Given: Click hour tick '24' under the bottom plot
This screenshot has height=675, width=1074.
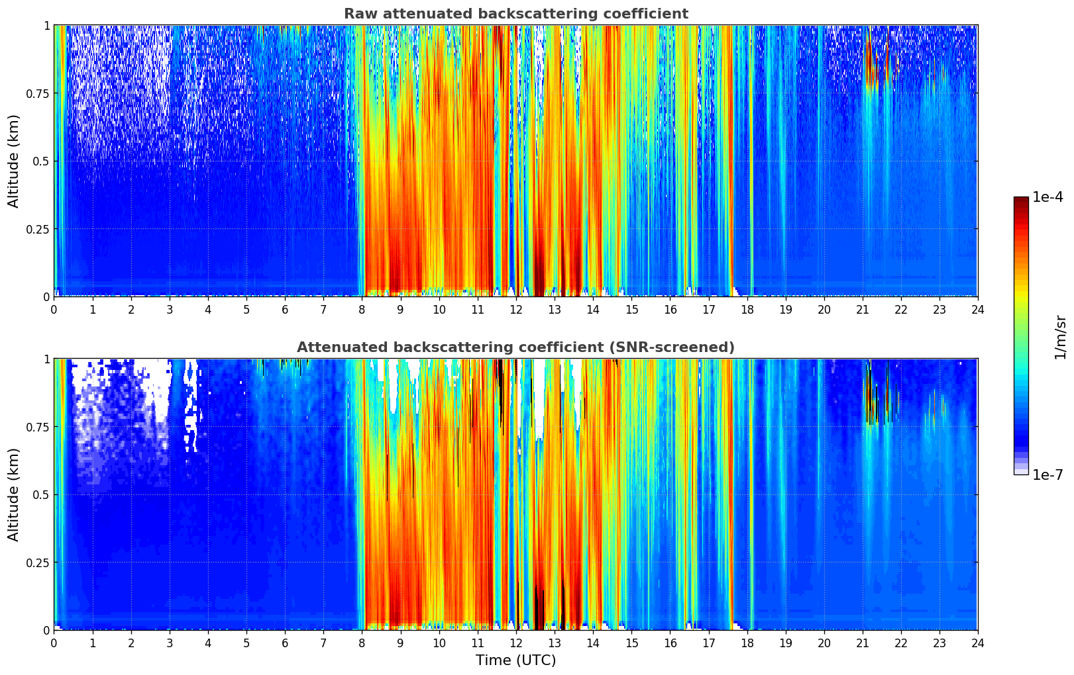Looking at the screenshot, I should tap(977, 643).
